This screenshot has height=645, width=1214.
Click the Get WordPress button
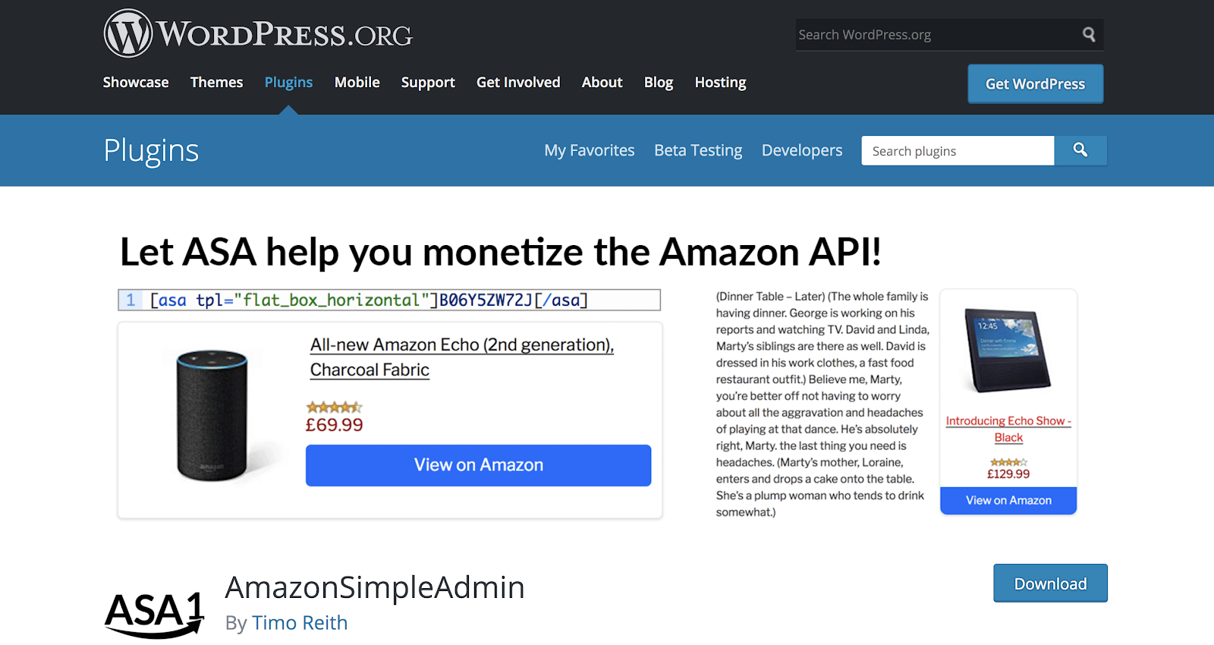(1035, 83)
